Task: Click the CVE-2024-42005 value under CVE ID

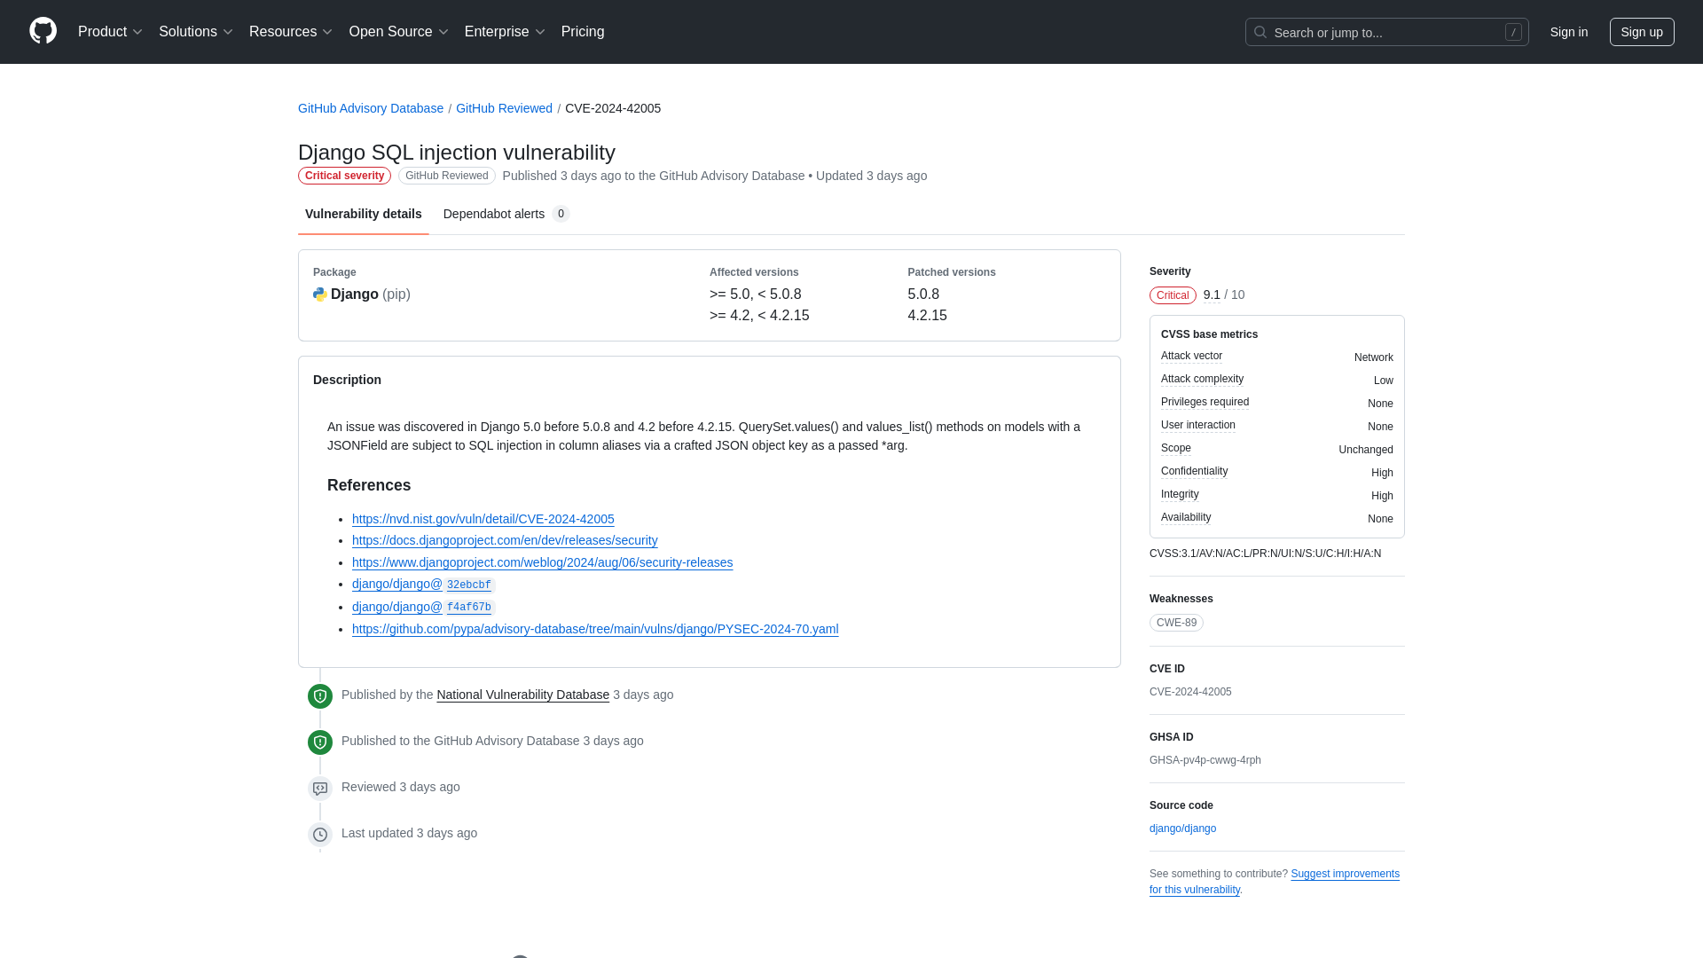Action: click(x=1190, y=692)
